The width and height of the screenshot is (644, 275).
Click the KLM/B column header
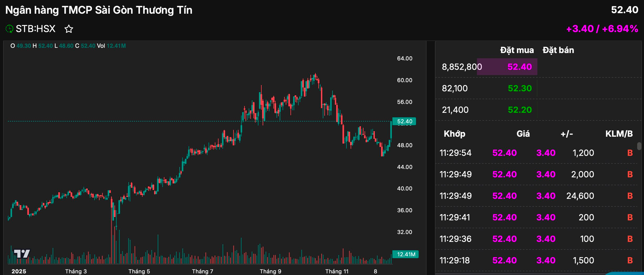pos(619,134)
